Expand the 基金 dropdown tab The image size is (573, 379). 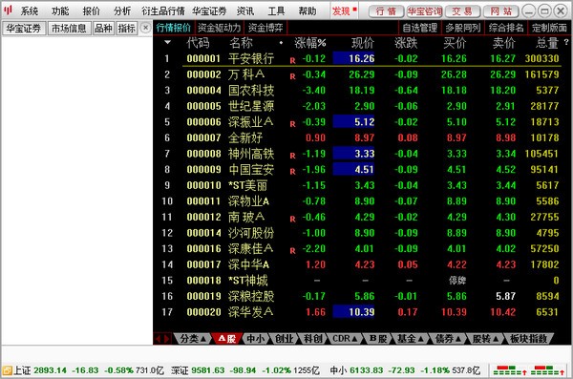410,339
